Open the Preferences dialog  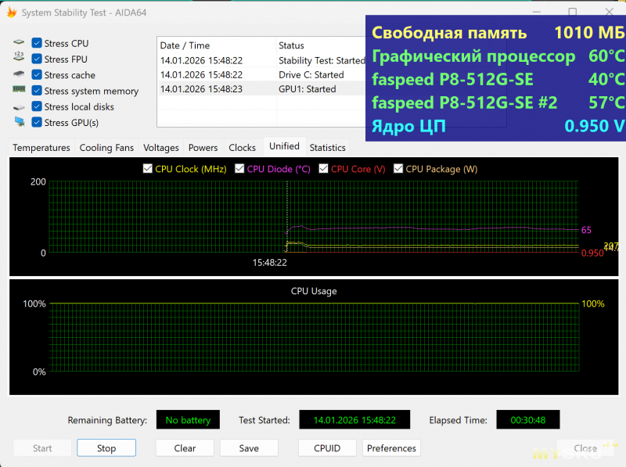click(391, 448)
